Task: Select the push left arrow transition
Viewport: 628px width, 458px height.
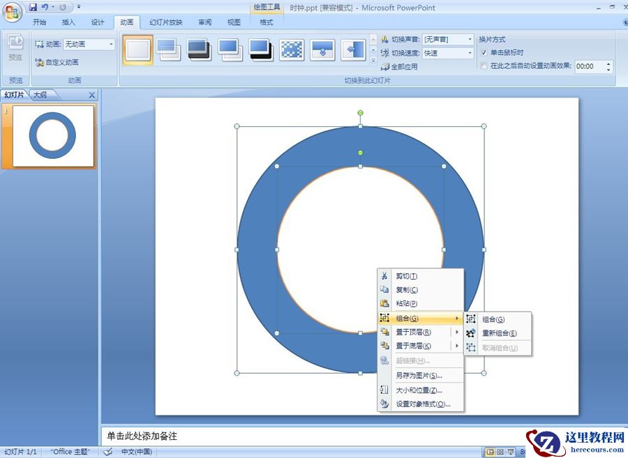Action: tap(353, 50)
